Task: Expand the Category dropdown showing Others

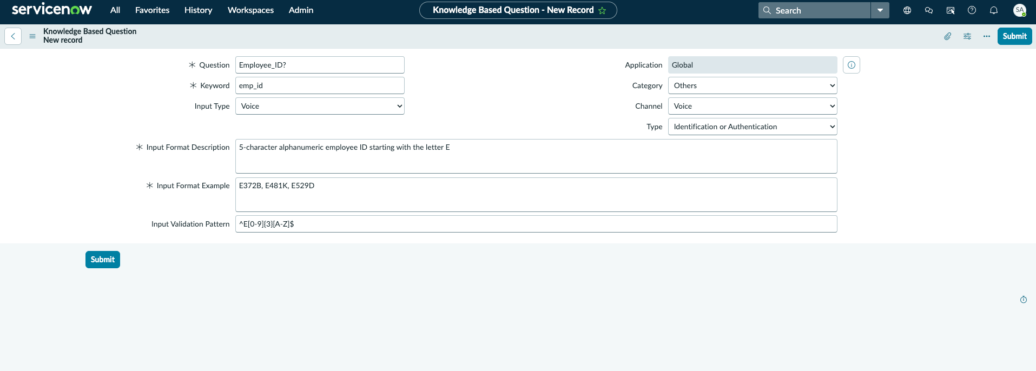Action: (x=753, y=85)
